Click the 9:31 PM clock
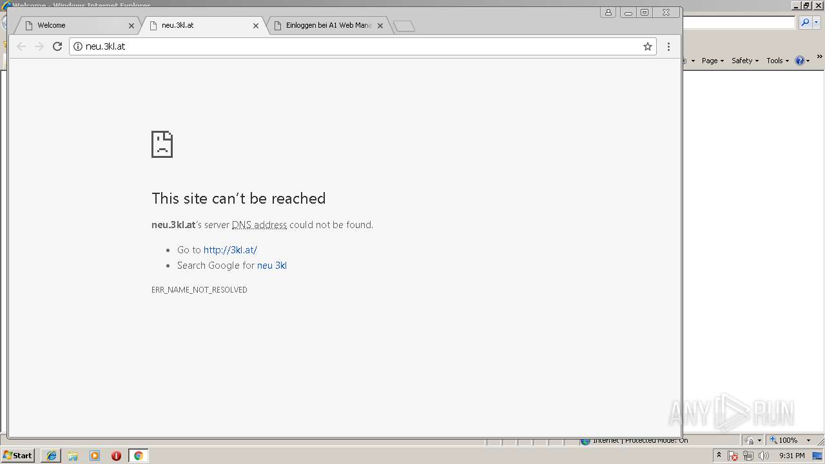Image resolution: width=825 pixels, height=464 pixels. click(x=791, y=456)
